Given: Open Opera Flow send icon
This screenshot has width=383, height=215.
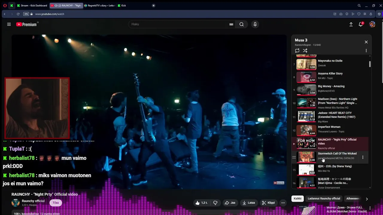Looking at the screenshot, I should 353,14.
